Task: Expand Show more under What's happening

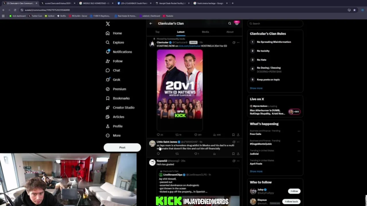Action: [256, 171]
